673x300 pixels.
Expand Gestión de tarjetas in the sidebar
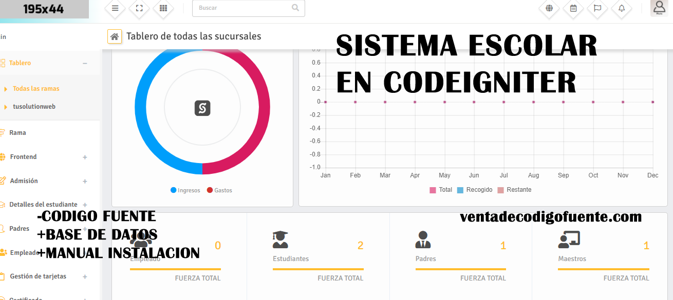pos(84,276)
